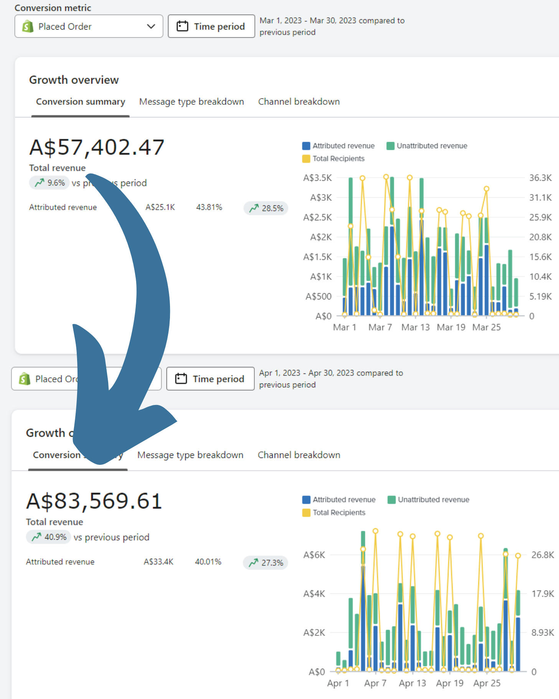Click the Shopify icon in top Placed Order dropdown
Image resolution: width=559 pixels, height=699 pixels.
pyautogui.click(x=28, y=26)
